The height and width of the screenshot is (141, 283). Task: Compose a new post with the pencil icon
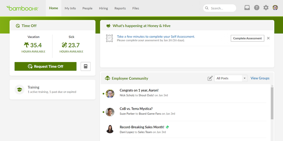pos(210,79)
